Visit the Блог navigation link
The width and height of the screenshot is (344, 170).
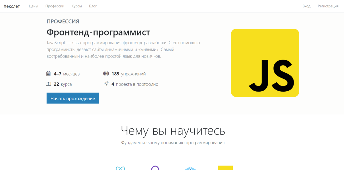coord(93,6)
